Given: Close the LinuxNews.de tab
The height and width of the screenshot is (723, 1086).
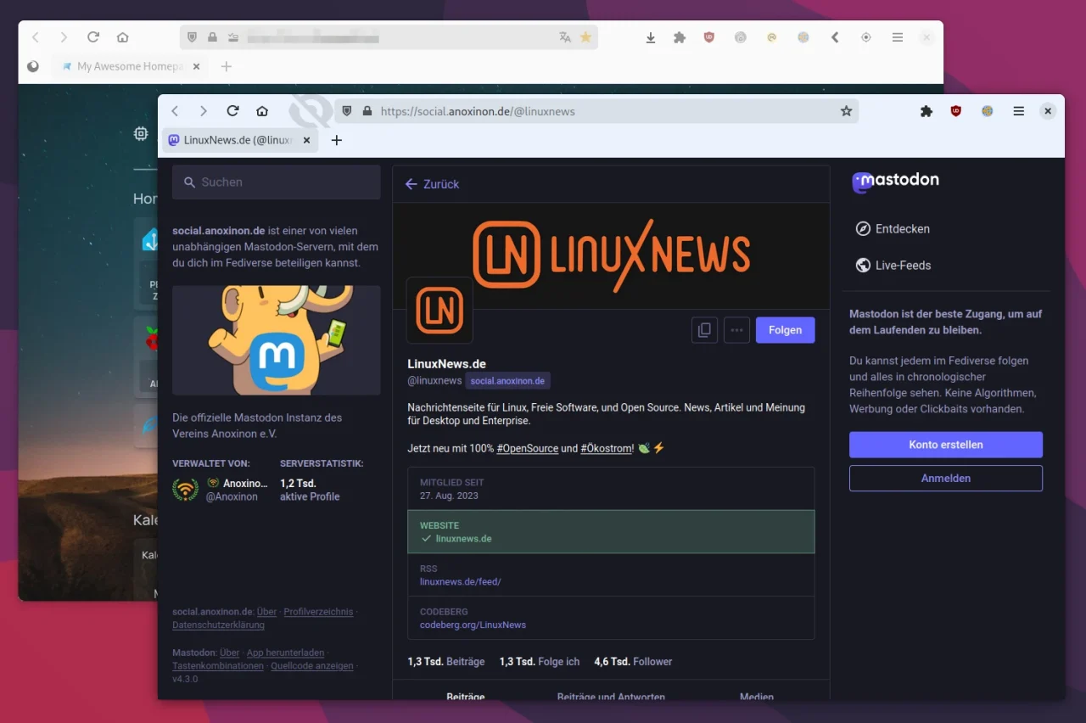Looking at the screenshot, I should pyautogui.click(x=306, y=140).
